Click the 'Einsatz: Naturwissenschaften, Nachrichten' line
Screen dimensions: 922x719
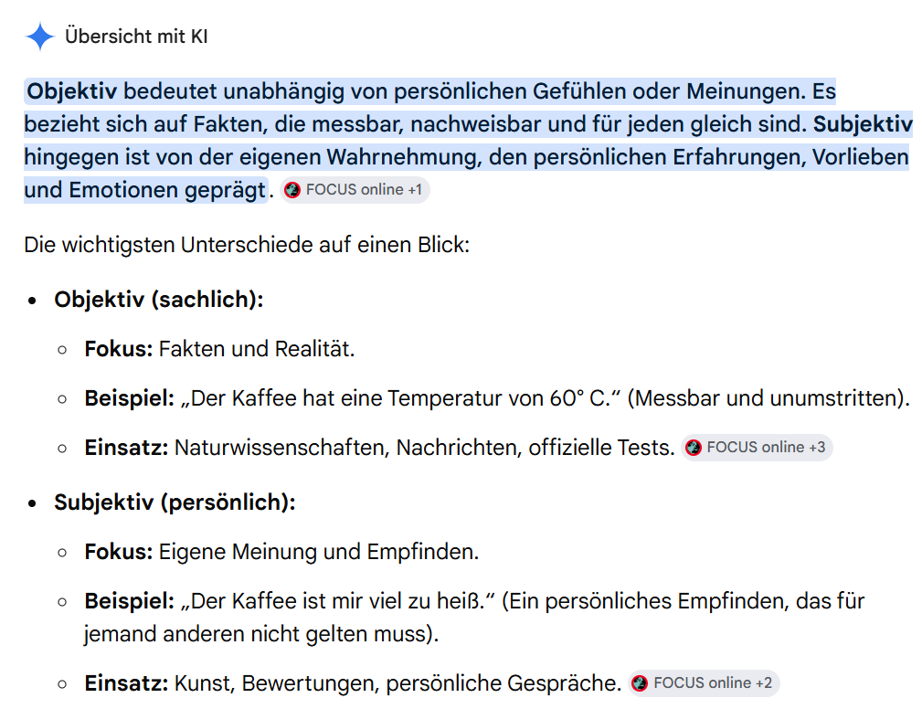[x=379, y=448]
